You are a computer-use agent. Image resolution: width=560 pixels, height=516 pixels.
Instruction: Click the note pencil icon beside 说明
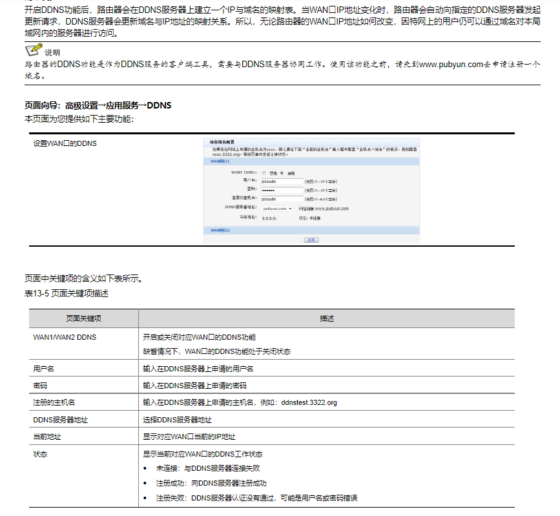[34, 50]
